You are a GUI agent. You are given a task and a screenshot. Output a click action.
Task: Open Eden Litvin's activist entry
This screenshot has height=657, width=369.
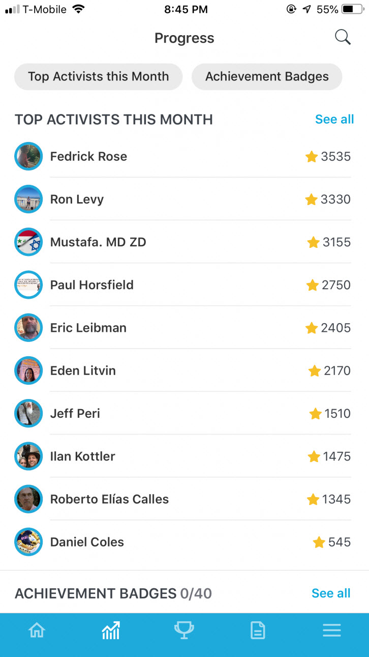83,370
